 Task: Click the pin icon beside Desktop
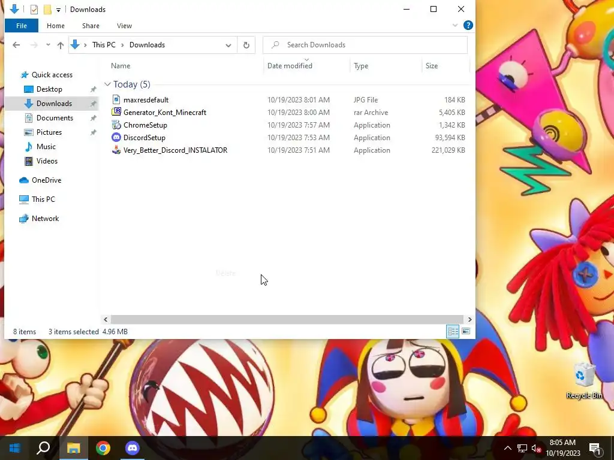click(x=93, y=90)
